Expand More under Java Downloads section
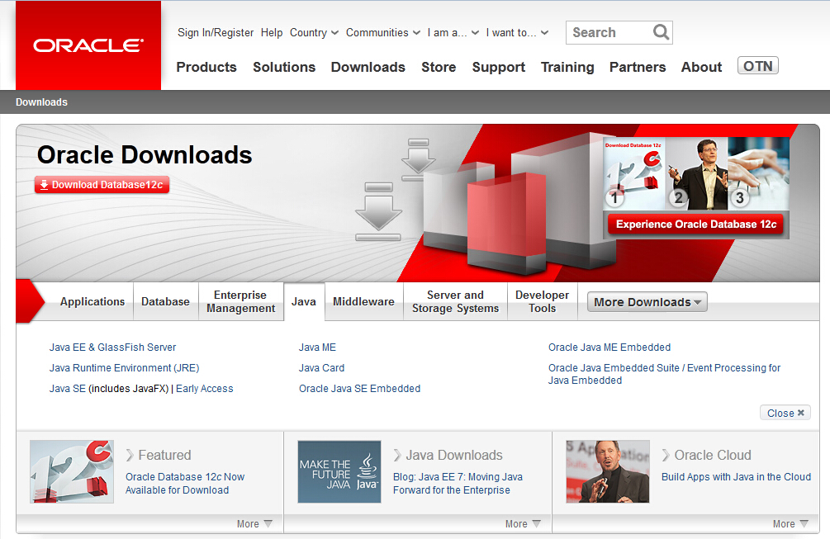Image resolution: width=830 pixels, height=539 pixels. click(523, 523)
